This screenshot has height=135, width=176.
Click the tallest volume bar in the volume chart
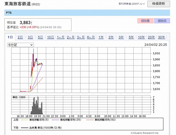[38, 105]
